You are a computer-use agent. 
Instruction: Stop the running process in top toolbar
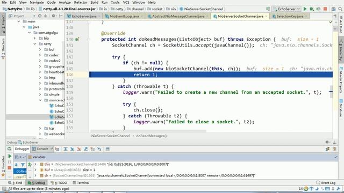click(325, 9)
